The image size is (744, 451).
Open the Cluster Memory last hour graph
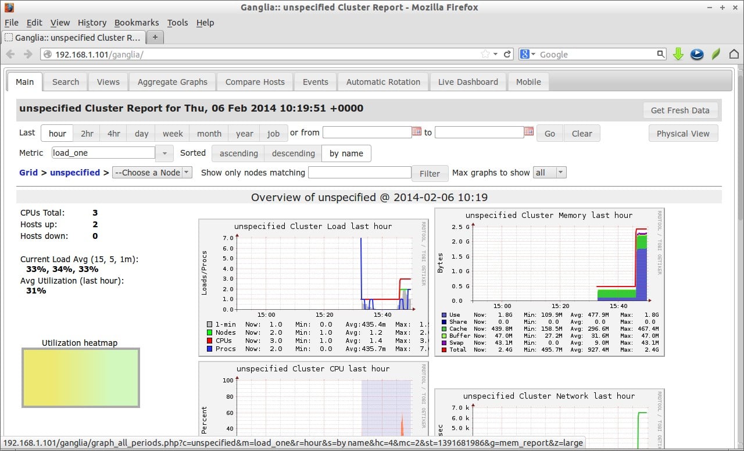point(549,282)
